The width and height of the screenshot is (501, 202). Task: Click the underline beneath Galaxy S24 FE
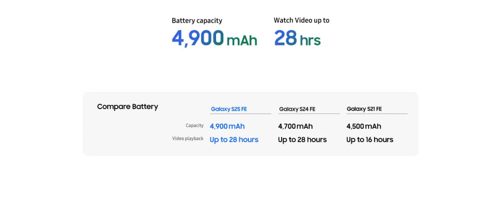pyautogui.click(x=309, y=114)
